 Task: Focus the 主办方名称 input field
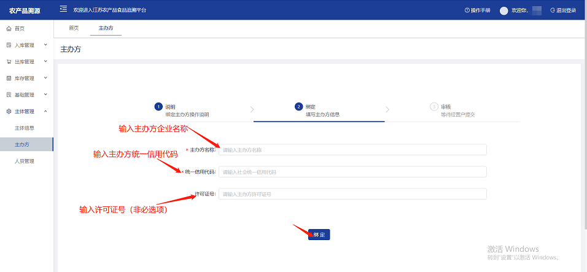click(x=352, y=150)
